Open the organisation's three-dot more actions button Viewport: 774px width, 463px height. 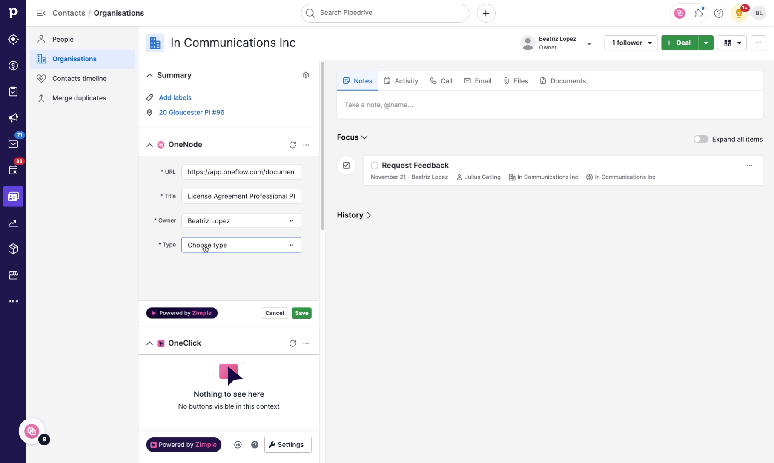(758, 43)
